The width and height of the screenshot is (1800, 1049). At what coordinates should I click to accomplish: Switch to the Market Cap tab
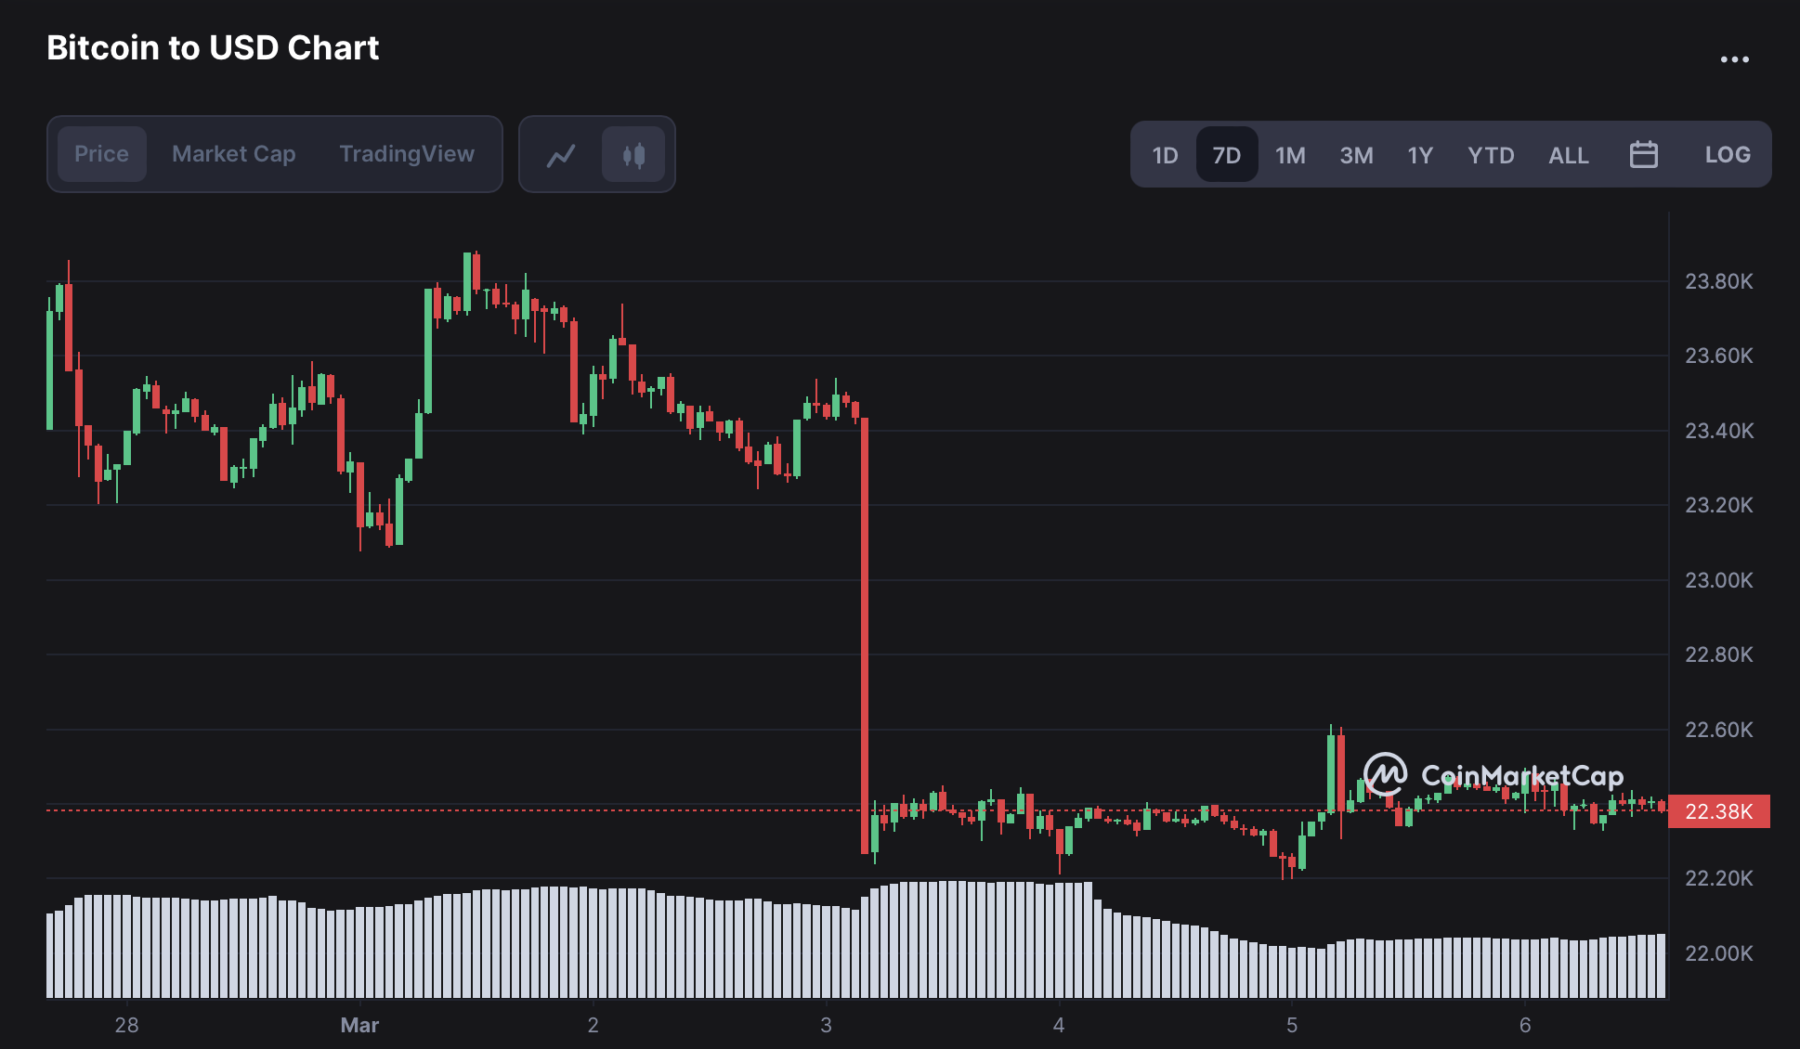pos(233,154)
